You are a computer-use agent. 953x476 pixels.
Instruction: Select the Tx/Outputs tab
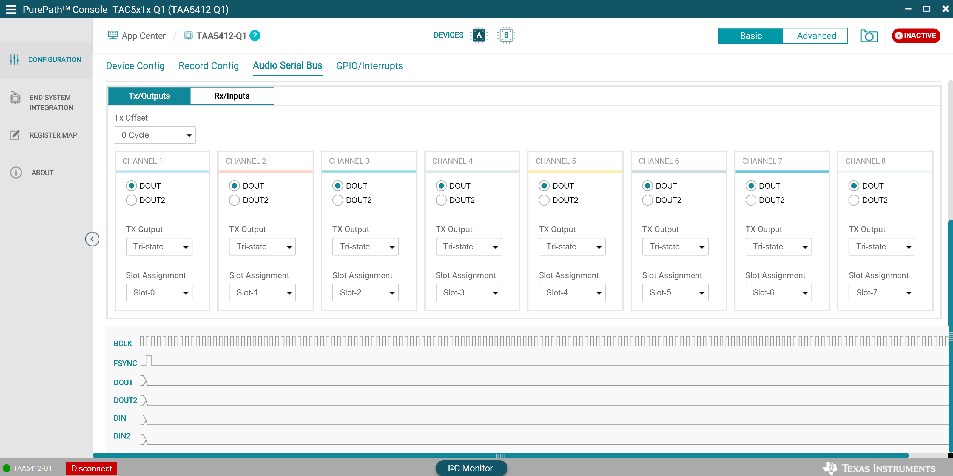click(x=149, y=96)
